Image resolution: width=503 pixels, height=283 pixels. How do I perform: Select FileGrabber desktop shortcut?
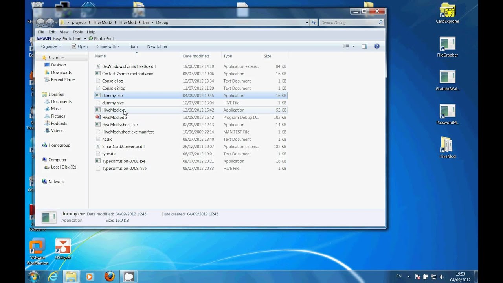click(448, 47)
